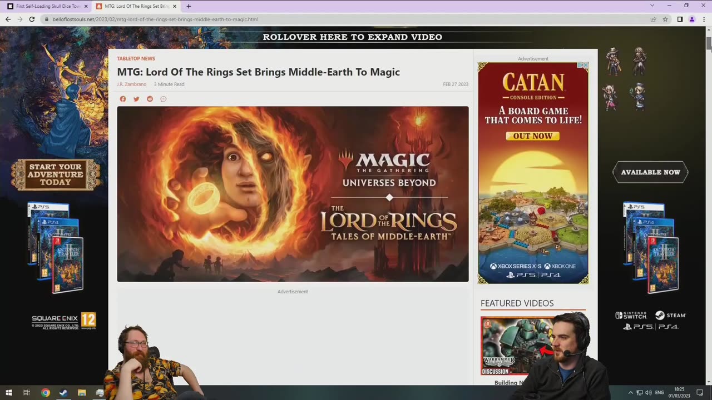Click the site padlock icon in address bar
The image size is (712, 400).
47,19
